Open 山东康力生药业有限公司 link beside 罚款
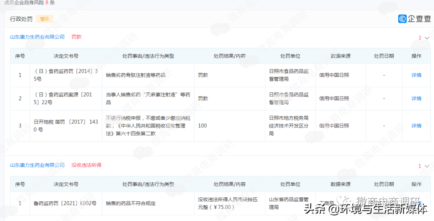Viewport: 434px width, 221px height. tap(37, 37)
